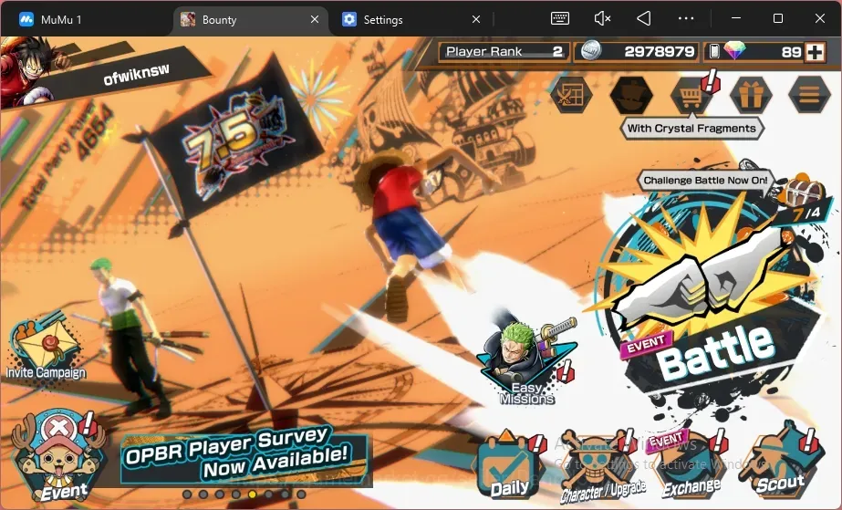Tap the player name ofwiknsw

[137, 74]
